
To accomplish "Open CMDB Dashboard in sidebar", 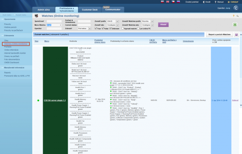I will pos(12,63).
